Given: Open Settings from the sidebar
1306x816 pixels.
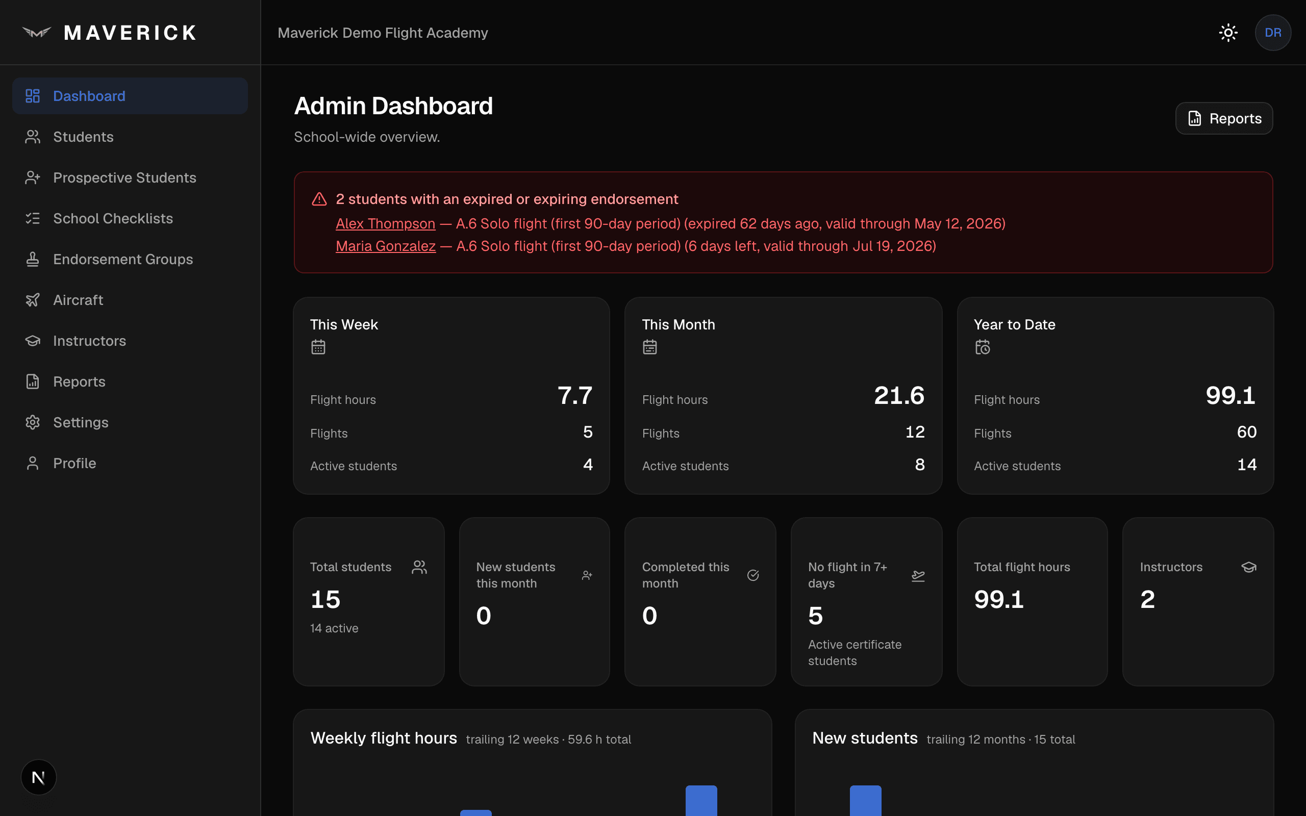Looking at the screenshot, I should tap(130, 423).
